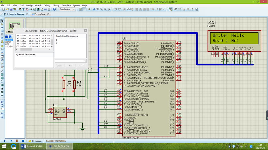268x150 pixels.
Task: Click the Queue button in I2C Debug
Action: [60, 66]
